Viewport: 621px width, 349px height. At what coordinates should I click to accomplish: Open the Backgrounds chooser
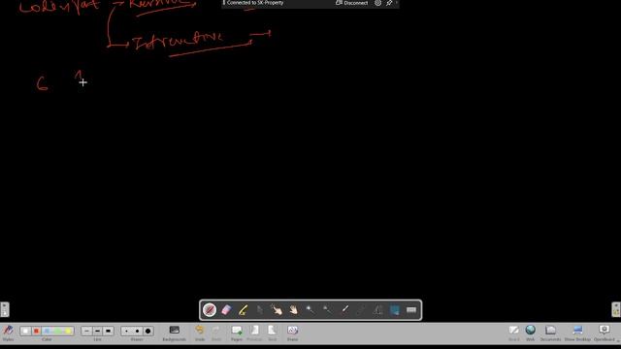175,333
